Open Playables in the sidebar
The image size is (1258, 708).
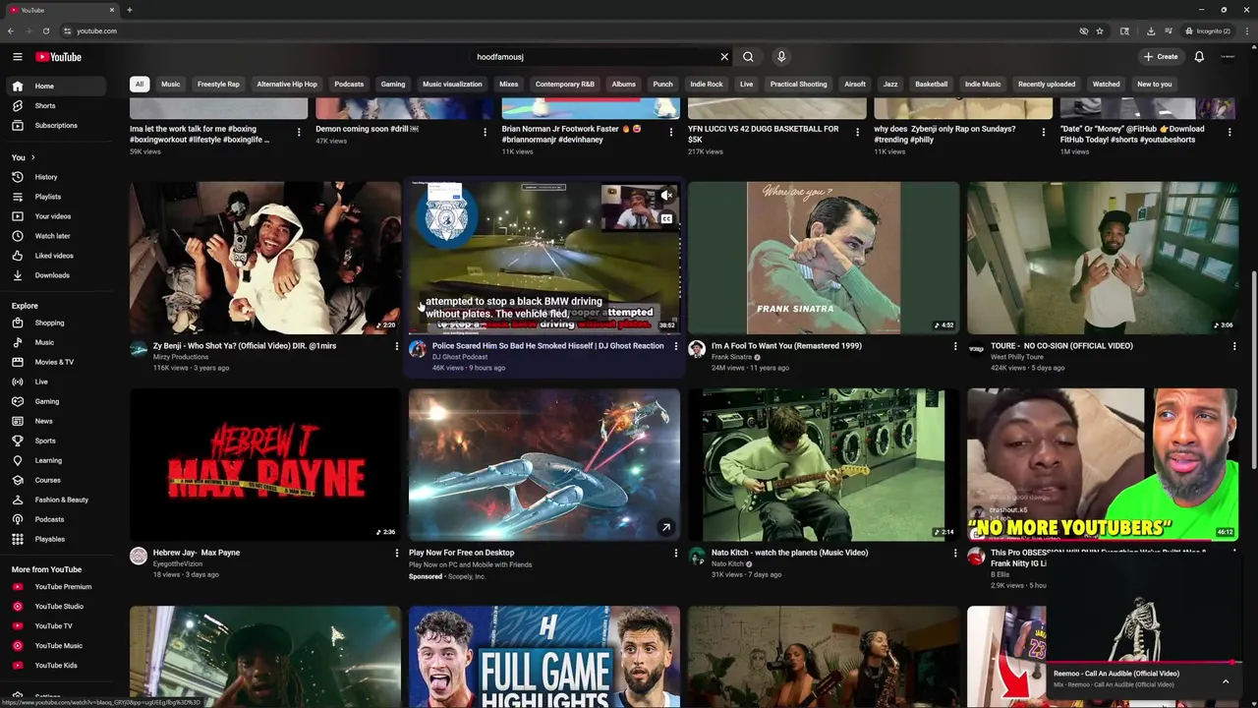pos(49,539)
